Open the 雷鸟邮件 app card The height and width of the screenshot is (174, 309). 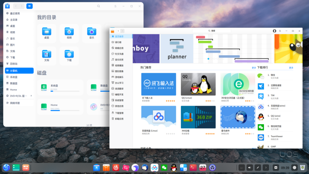click(x=238, y=117)
